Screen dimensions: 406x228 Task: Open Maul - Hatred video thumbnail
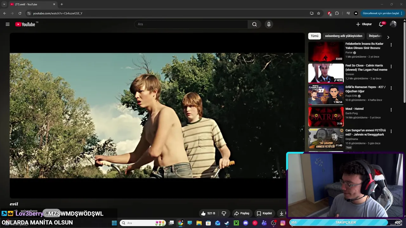tap(326, 117)
